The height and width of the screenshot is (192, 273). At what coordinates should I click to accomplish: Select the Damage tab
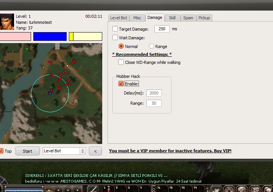[155, 17]
